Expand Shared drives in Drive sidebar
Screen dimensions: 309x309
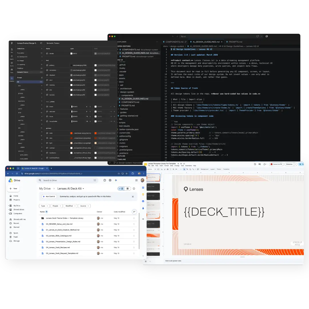(9, 209)
